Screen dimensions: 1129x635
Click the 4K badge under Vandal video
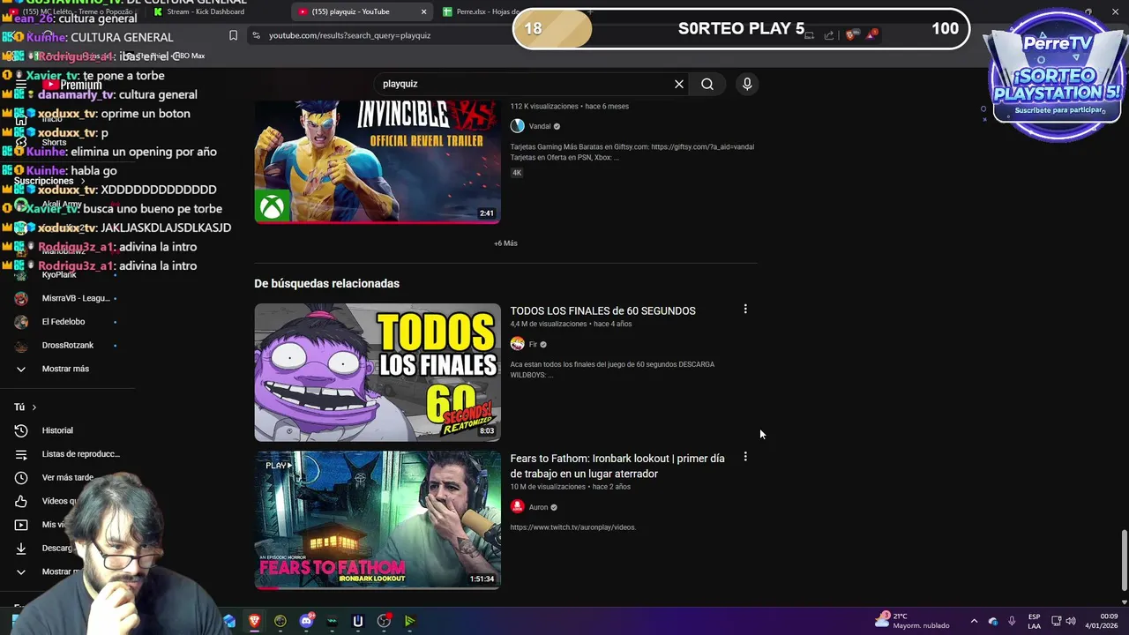[x=517, y=173]
